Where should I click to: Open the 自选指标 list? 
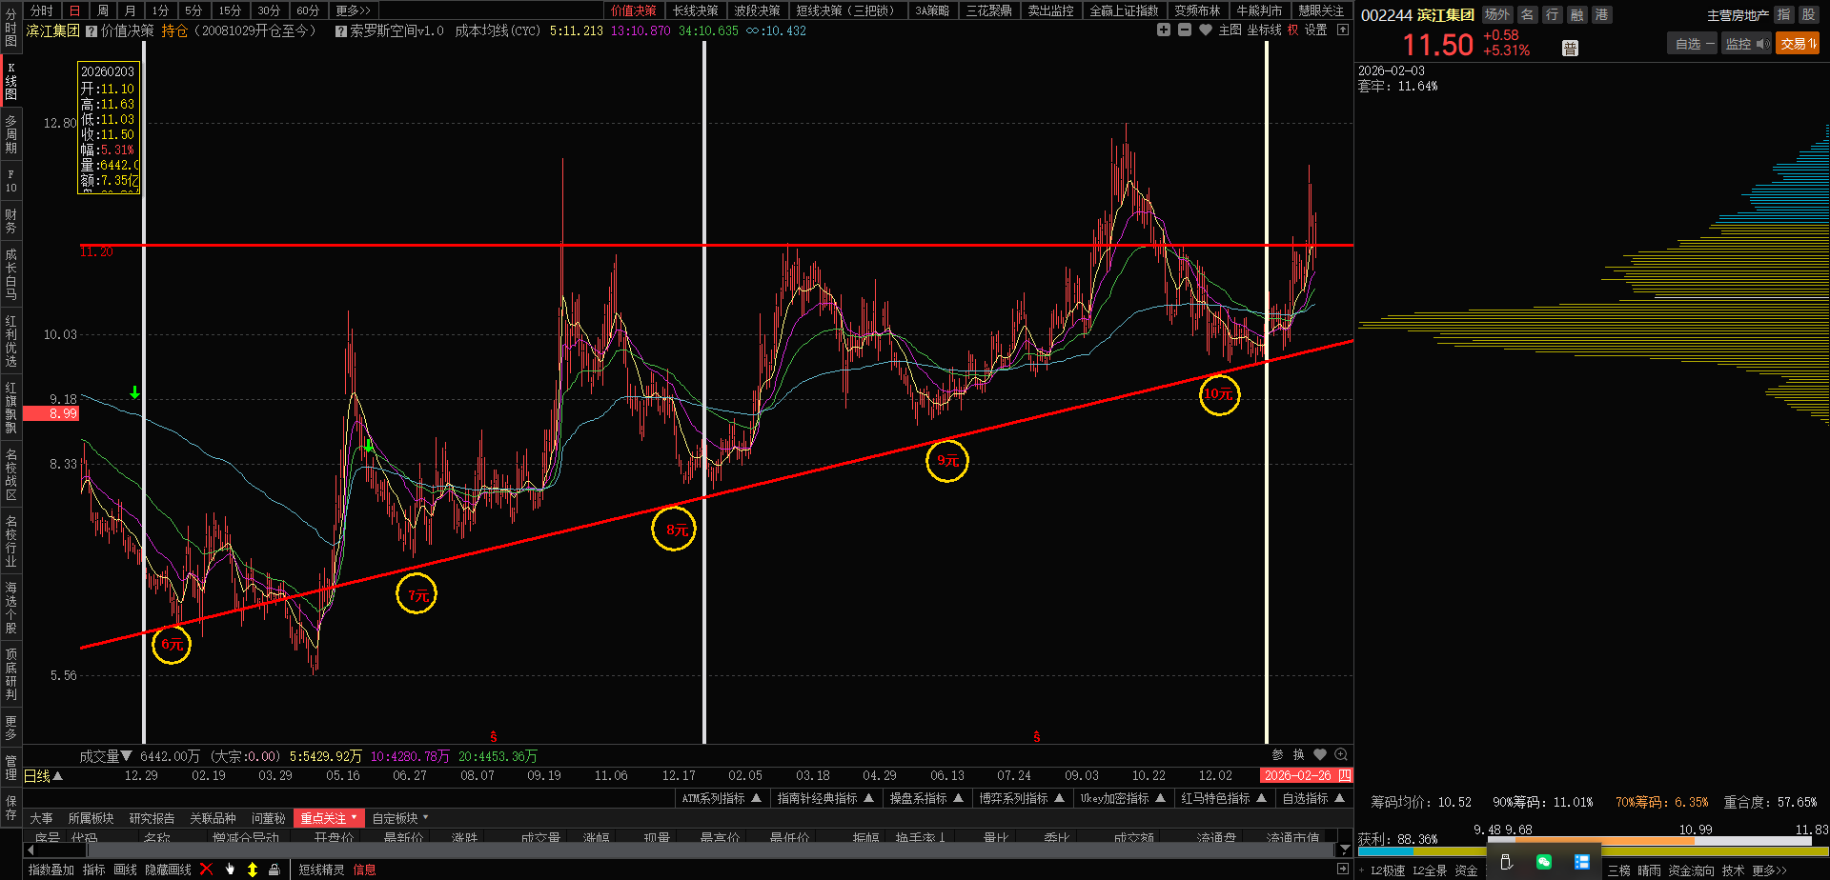(x=1312, y=798)
